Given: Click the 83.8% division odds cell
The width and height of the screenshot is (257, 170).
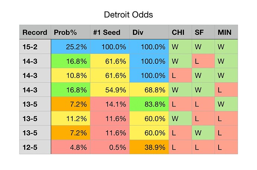Looking at the screenshot, I should [149, 104].
